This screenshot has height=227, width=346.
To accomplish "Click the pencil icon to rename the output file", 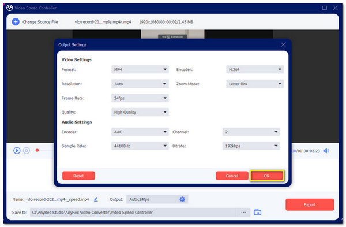I will (x=96, y=199).
